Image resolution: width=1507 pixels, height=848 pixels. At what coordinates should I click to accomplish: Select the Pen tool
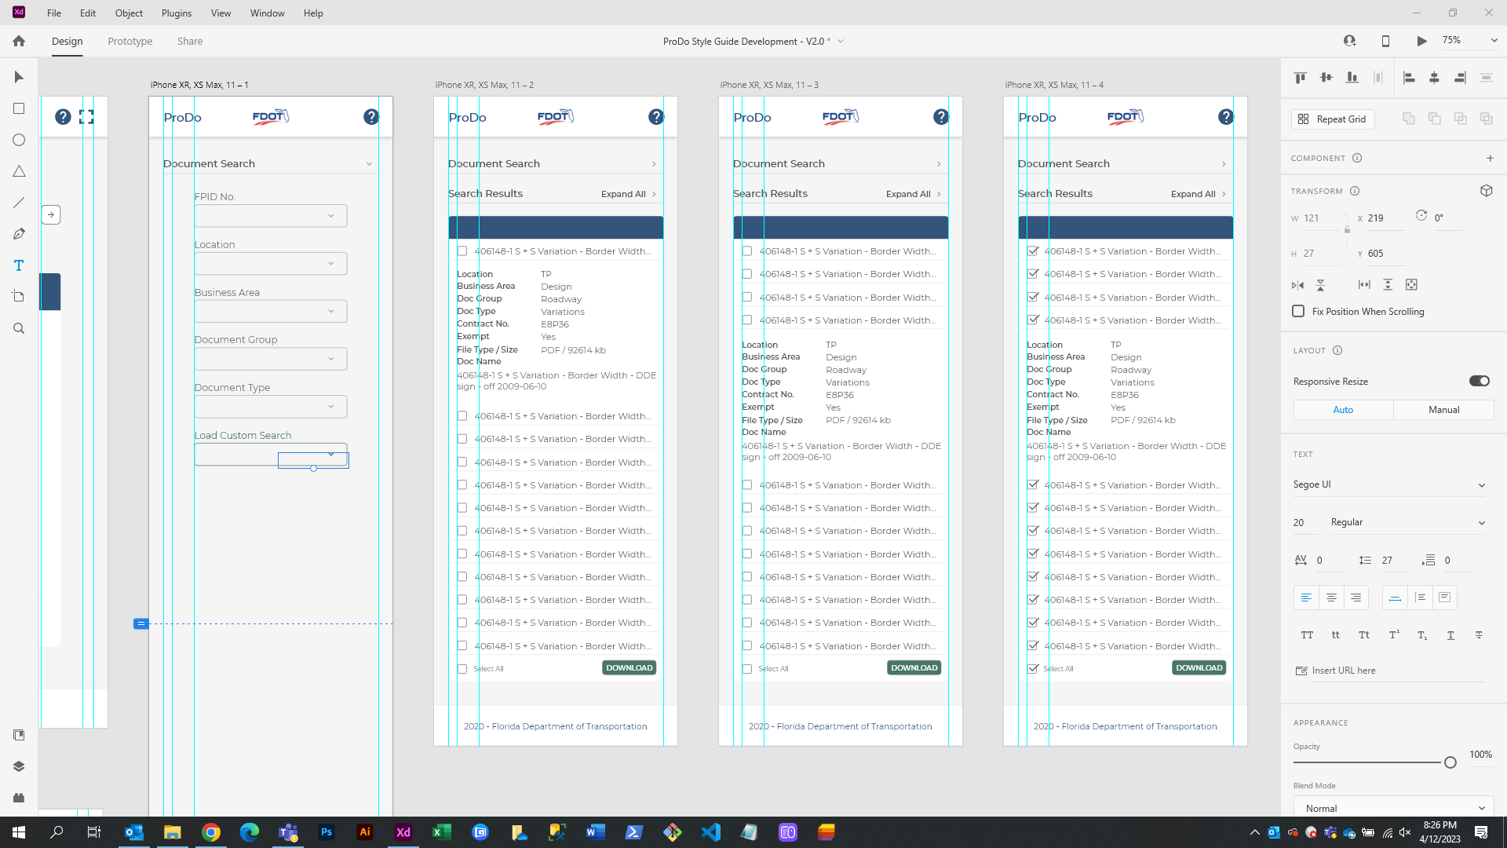coord(19,234)
